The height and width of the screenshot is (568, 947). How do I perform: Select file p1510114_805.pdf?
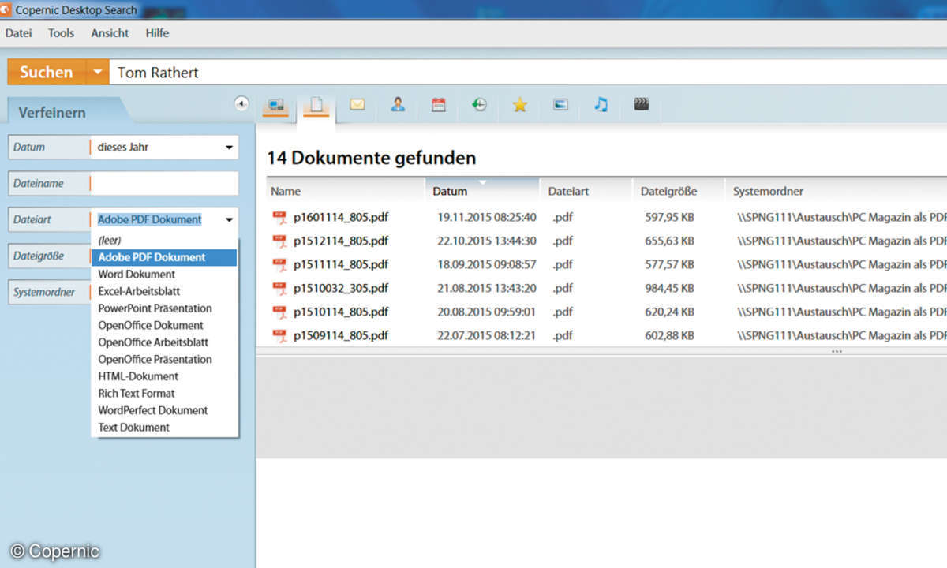click(341, 312)
